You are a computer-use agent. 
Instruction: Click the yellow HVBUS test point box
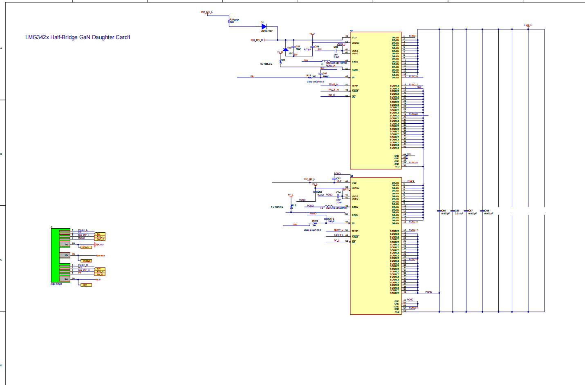coord(86,261)
